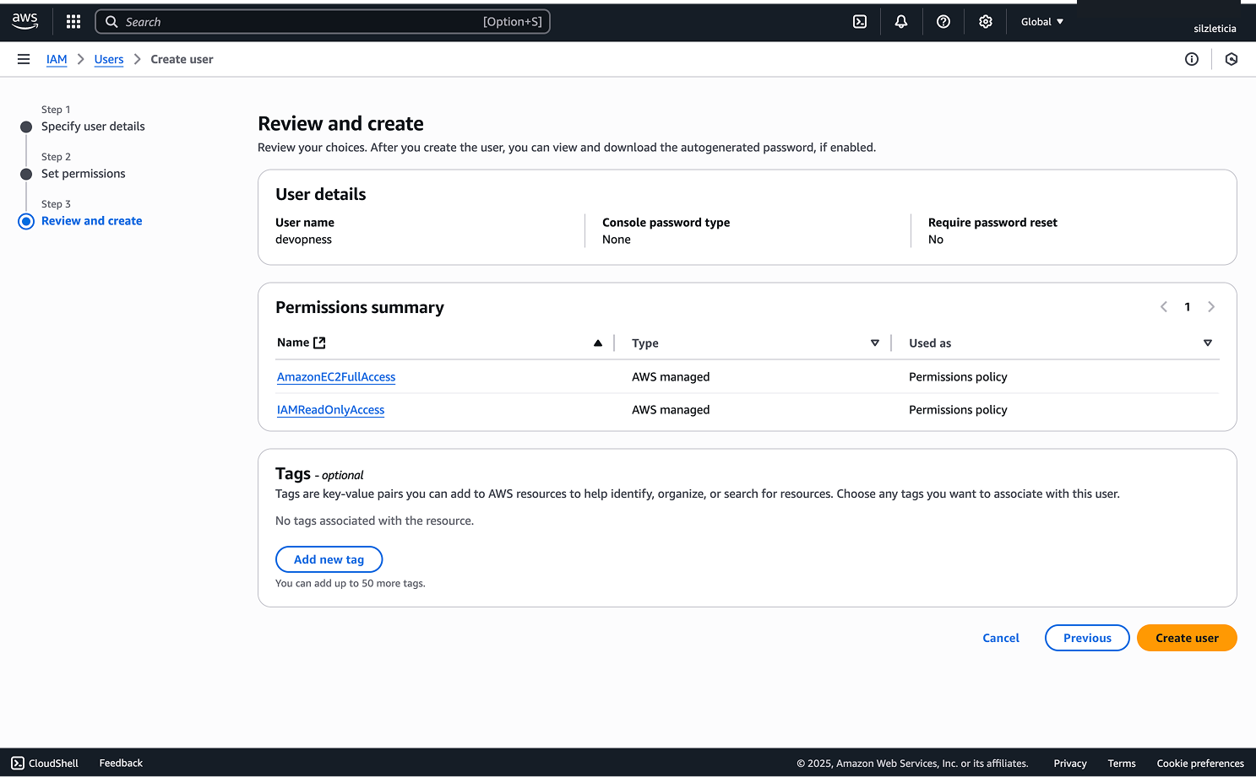The width and height of the screenshot is (1256, 777).
Task: Open the side navigation hamburger menu
Action: [23, 59]
